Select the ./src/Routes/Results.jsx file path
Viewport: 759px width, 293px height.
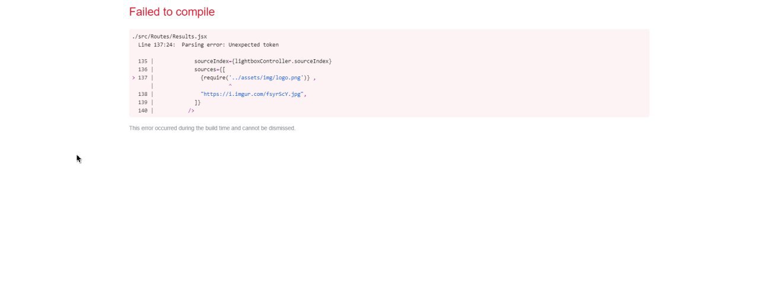click(170, 37)
